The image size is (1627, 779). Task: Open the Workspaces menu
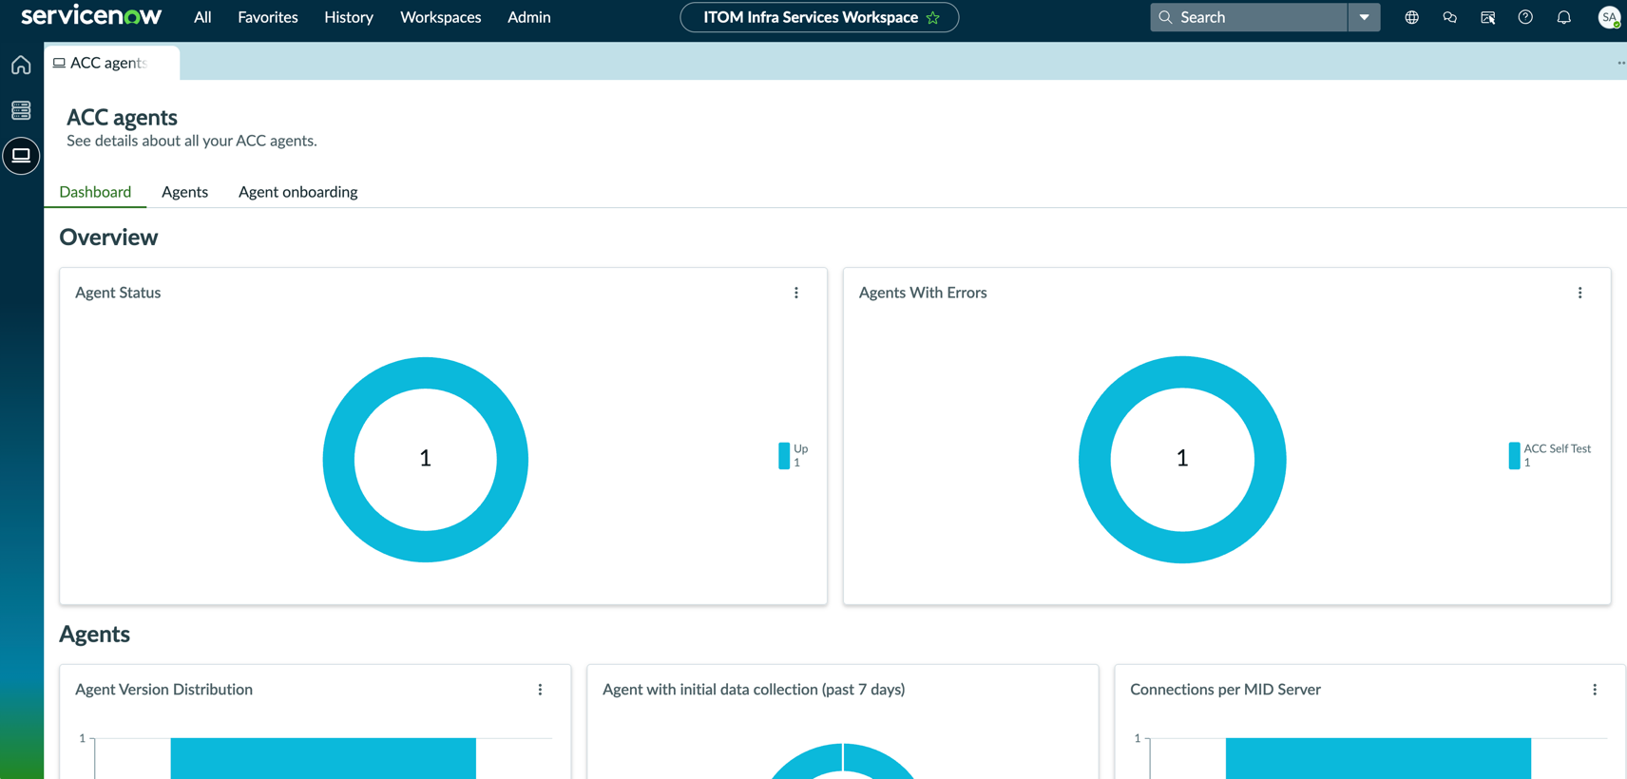coord(441,17)
